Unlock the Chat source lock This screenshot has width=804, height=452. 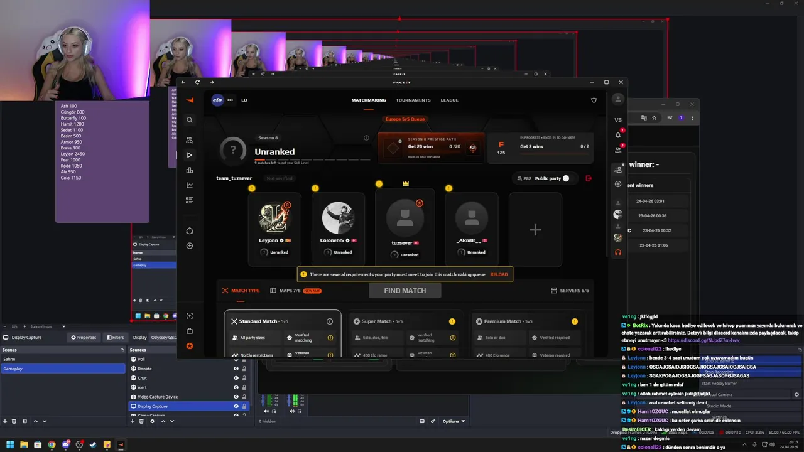coord(244,378)
